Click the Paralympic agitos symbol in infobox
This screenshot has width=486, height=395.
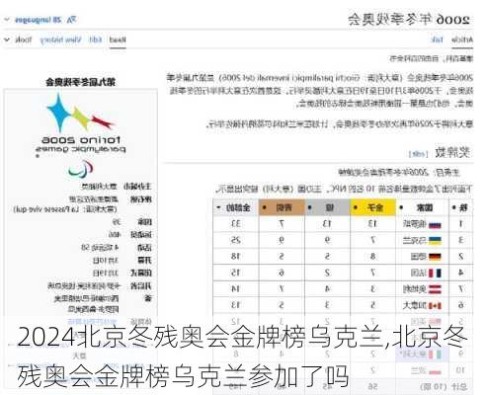pos(81,169)
